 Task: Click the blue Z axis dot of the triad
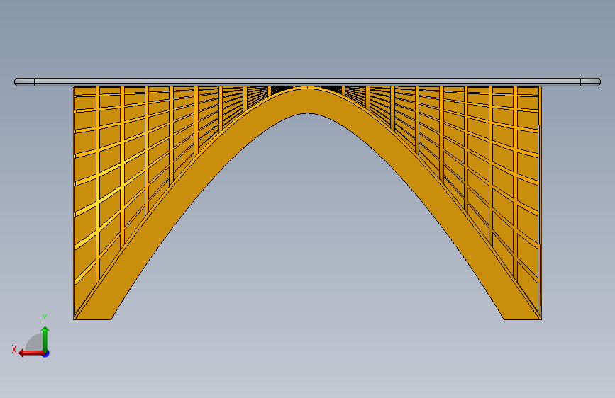pyautogui.click(x=46, y=353)
